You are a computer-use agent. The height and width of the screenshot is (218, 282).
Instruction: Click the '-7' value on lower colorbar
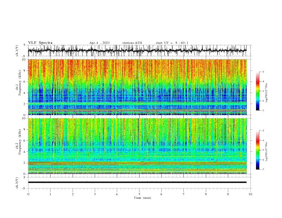(x=262, y=169)
